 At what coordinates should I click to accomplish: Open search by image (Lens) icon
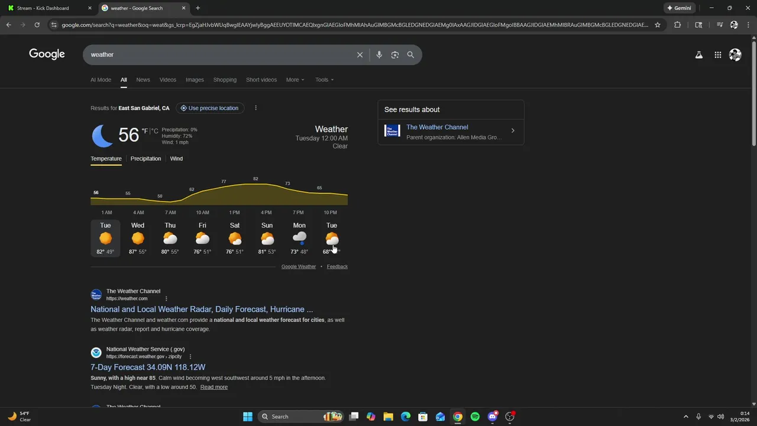pyautogui.click(x=395, y=54)
